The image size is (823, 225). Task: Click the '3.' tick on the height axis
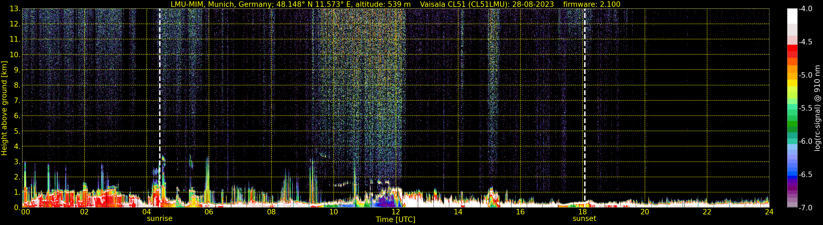tap(17, 162)
